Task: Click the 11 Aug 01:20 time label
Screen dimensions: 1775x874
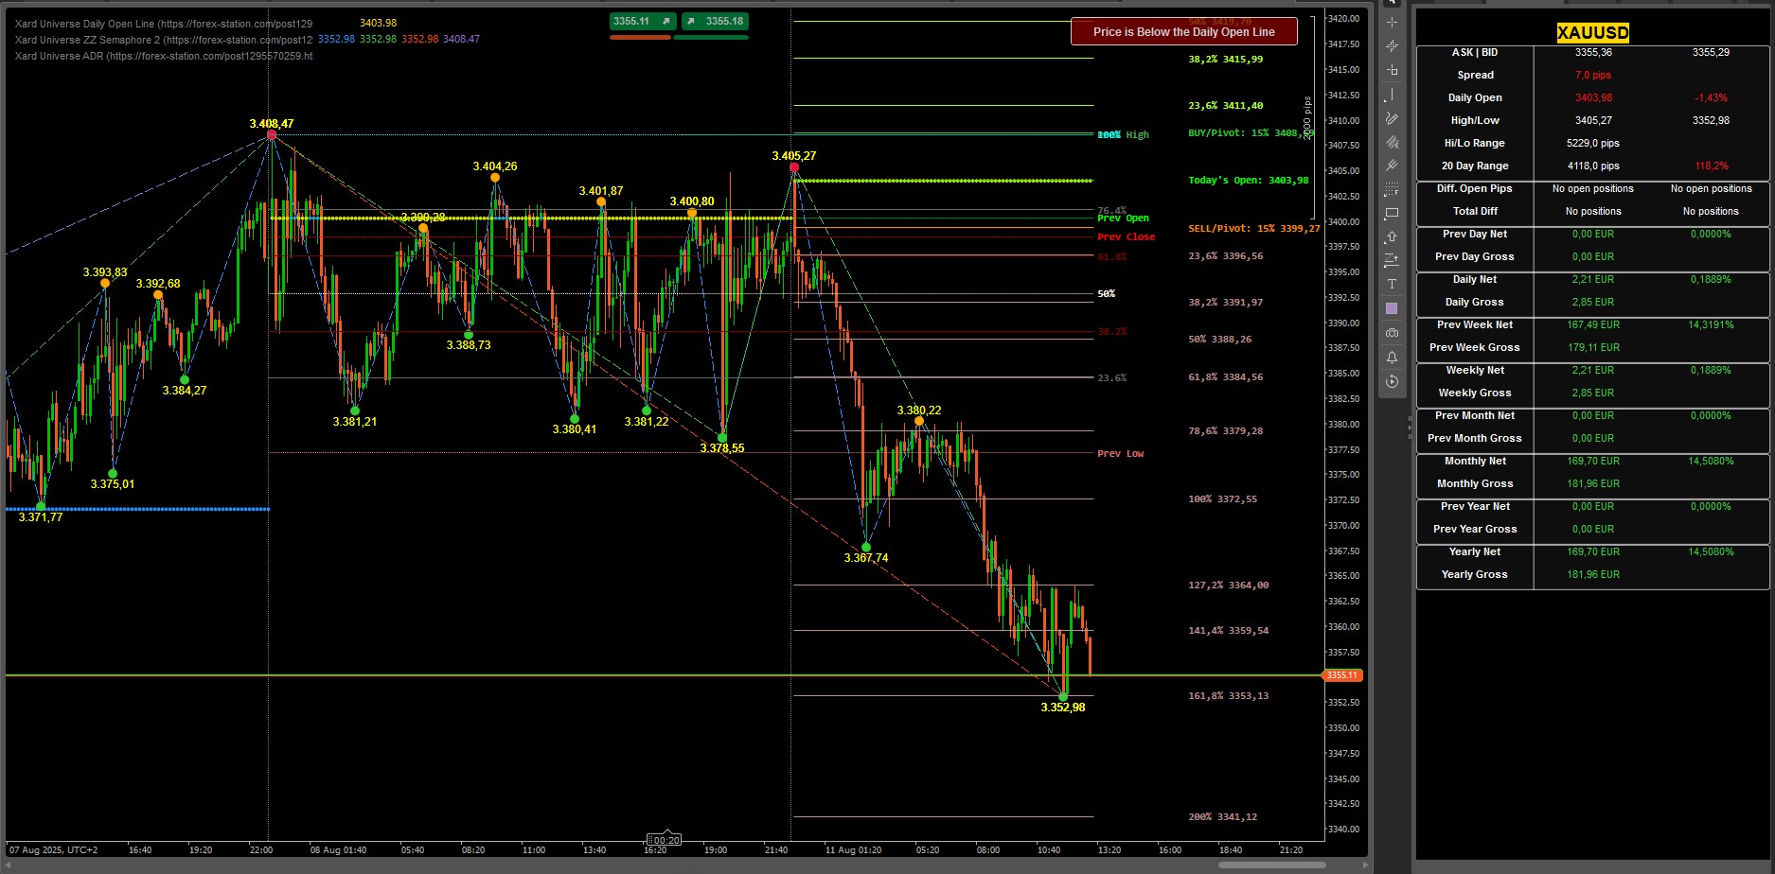Action: pos(853,849)
